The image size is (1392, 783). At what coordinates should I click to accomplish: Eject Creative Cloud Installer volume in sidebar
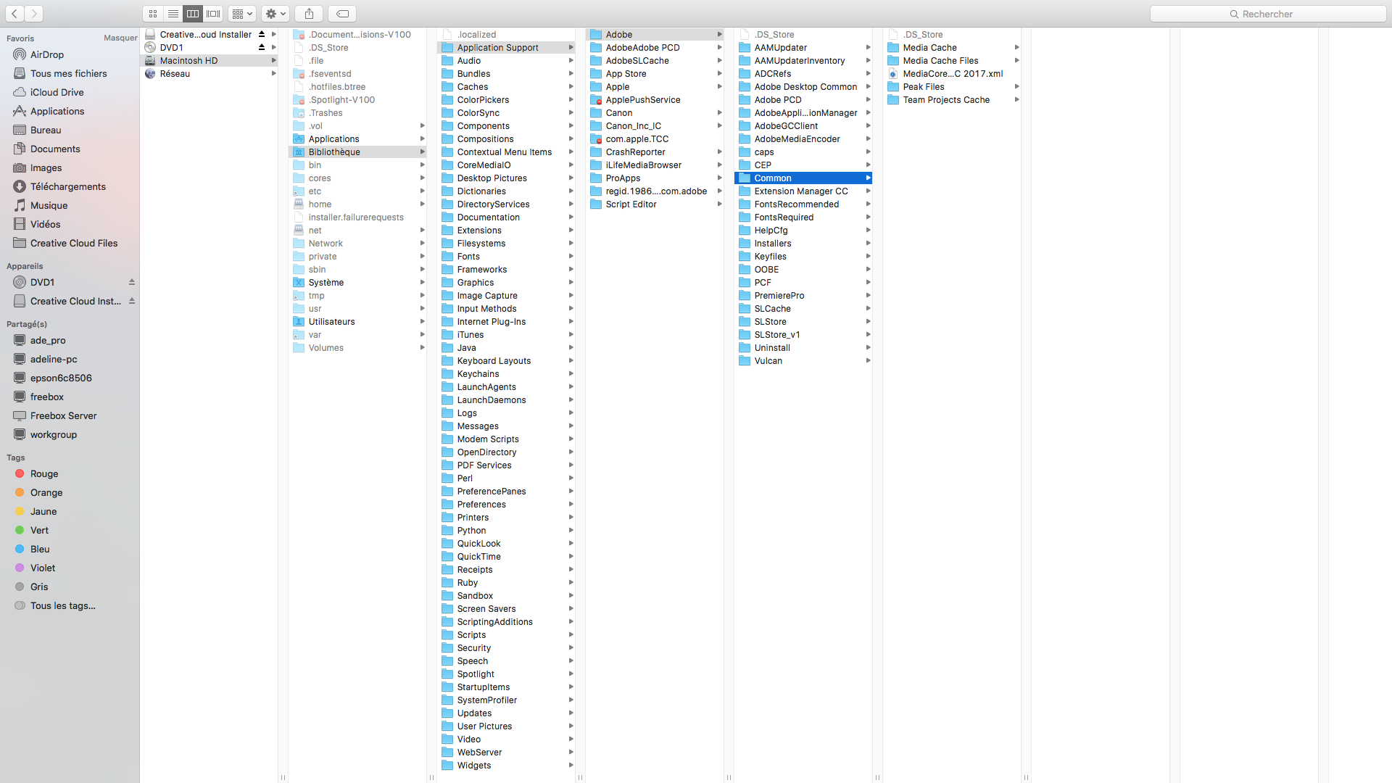click(x=132, y=301)
